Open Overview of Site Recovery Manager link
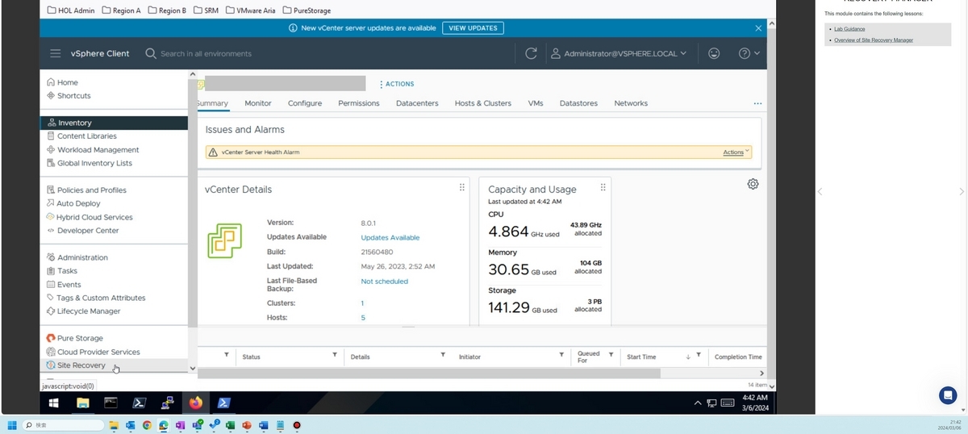This screenshot has height=434, width=968. point(874,40)
